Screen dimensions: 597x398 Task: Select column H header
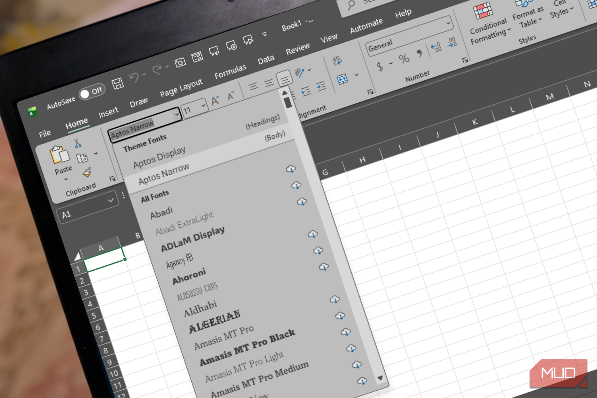362,160
